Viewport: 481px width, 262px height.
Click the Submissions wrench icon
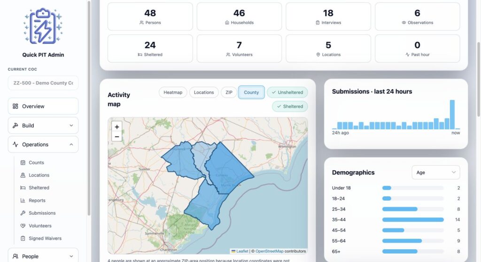[23, 213]
